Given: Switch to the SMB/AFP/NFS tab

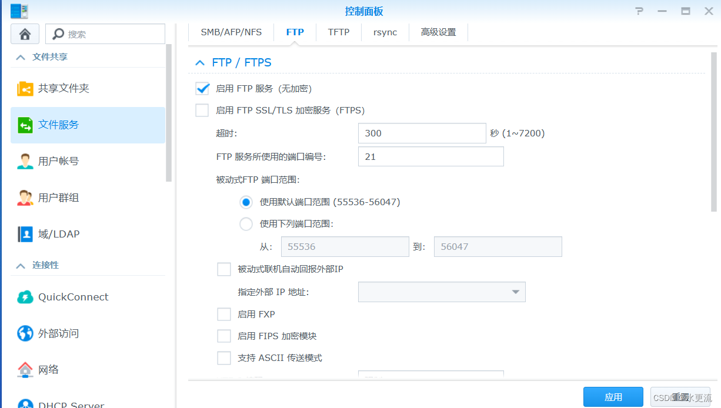Looking at the screenshot, I should click(x=231, y=32).
